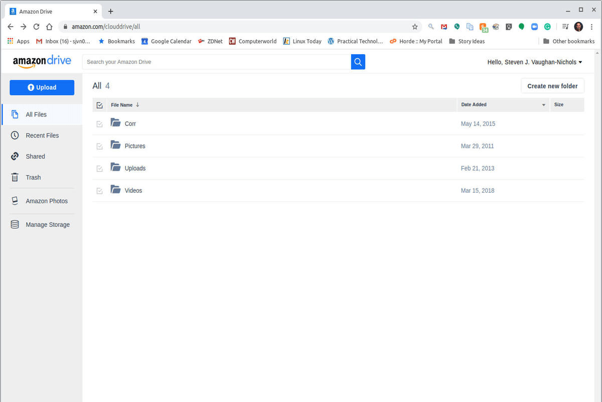The image size is (602, 402).
Task: Click the Grammarly extension icon
Action: tap(547, 27)
